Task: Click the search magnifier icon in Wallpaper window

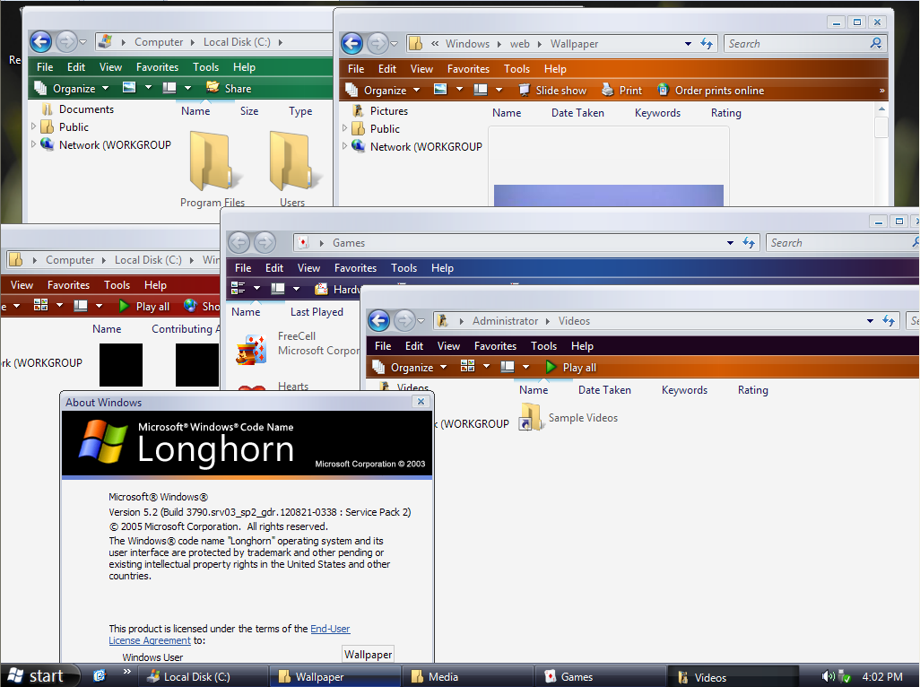Action: (875, 43)
